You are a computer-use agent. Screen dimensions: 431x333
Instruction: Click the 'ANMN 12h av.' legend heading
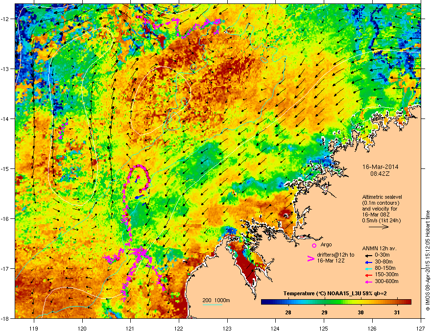click(x=379, y=248)
